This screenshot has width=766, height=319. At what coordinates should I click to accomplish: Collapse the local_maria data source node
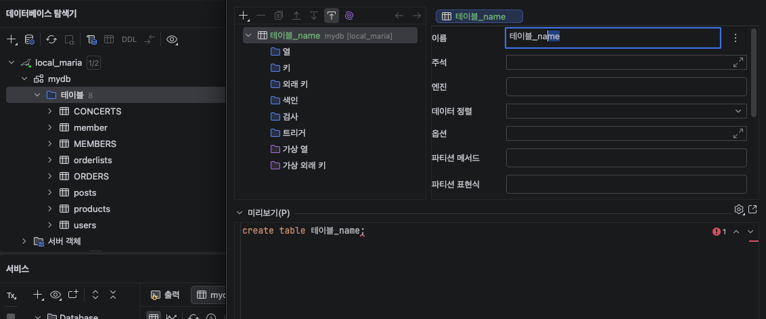(x=12, y=62)
